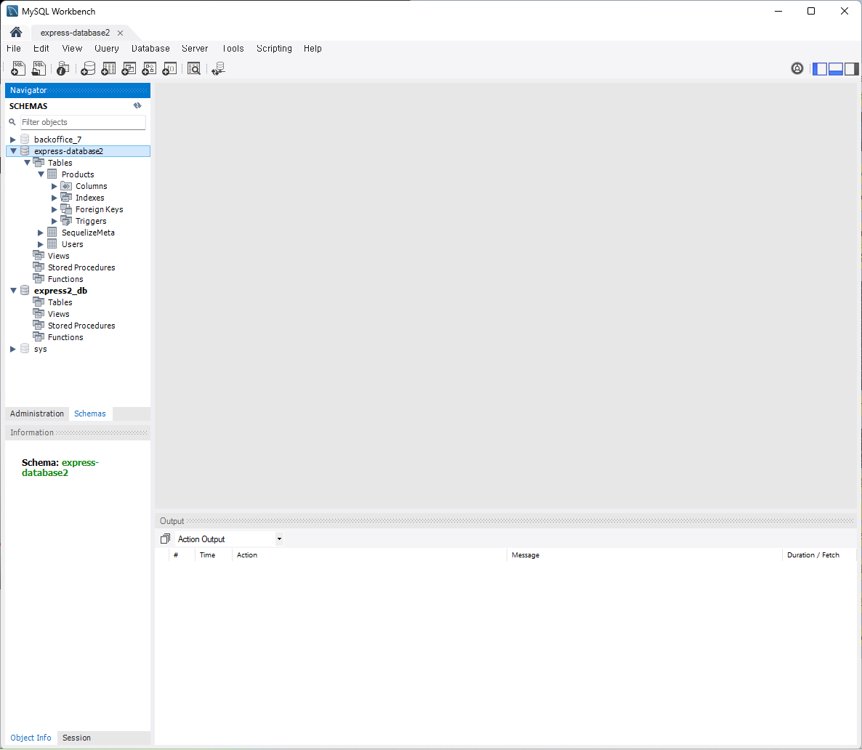Screen dimensions: 862x750
Task: Select the Schemas navigator tab
Action: click(x=90, y=414)
